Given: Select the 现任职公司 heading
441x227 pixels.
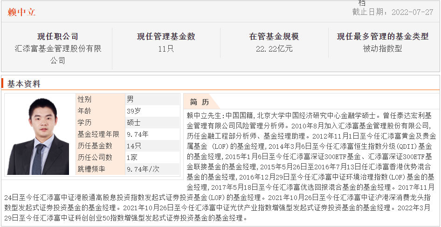Looking at the screenshot, I should pos(58,36).
